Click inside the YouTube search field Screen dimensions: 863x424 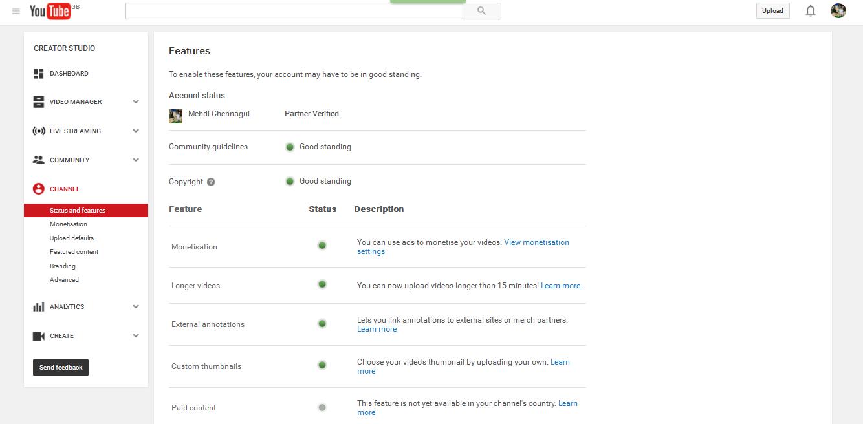coord(294,11)
